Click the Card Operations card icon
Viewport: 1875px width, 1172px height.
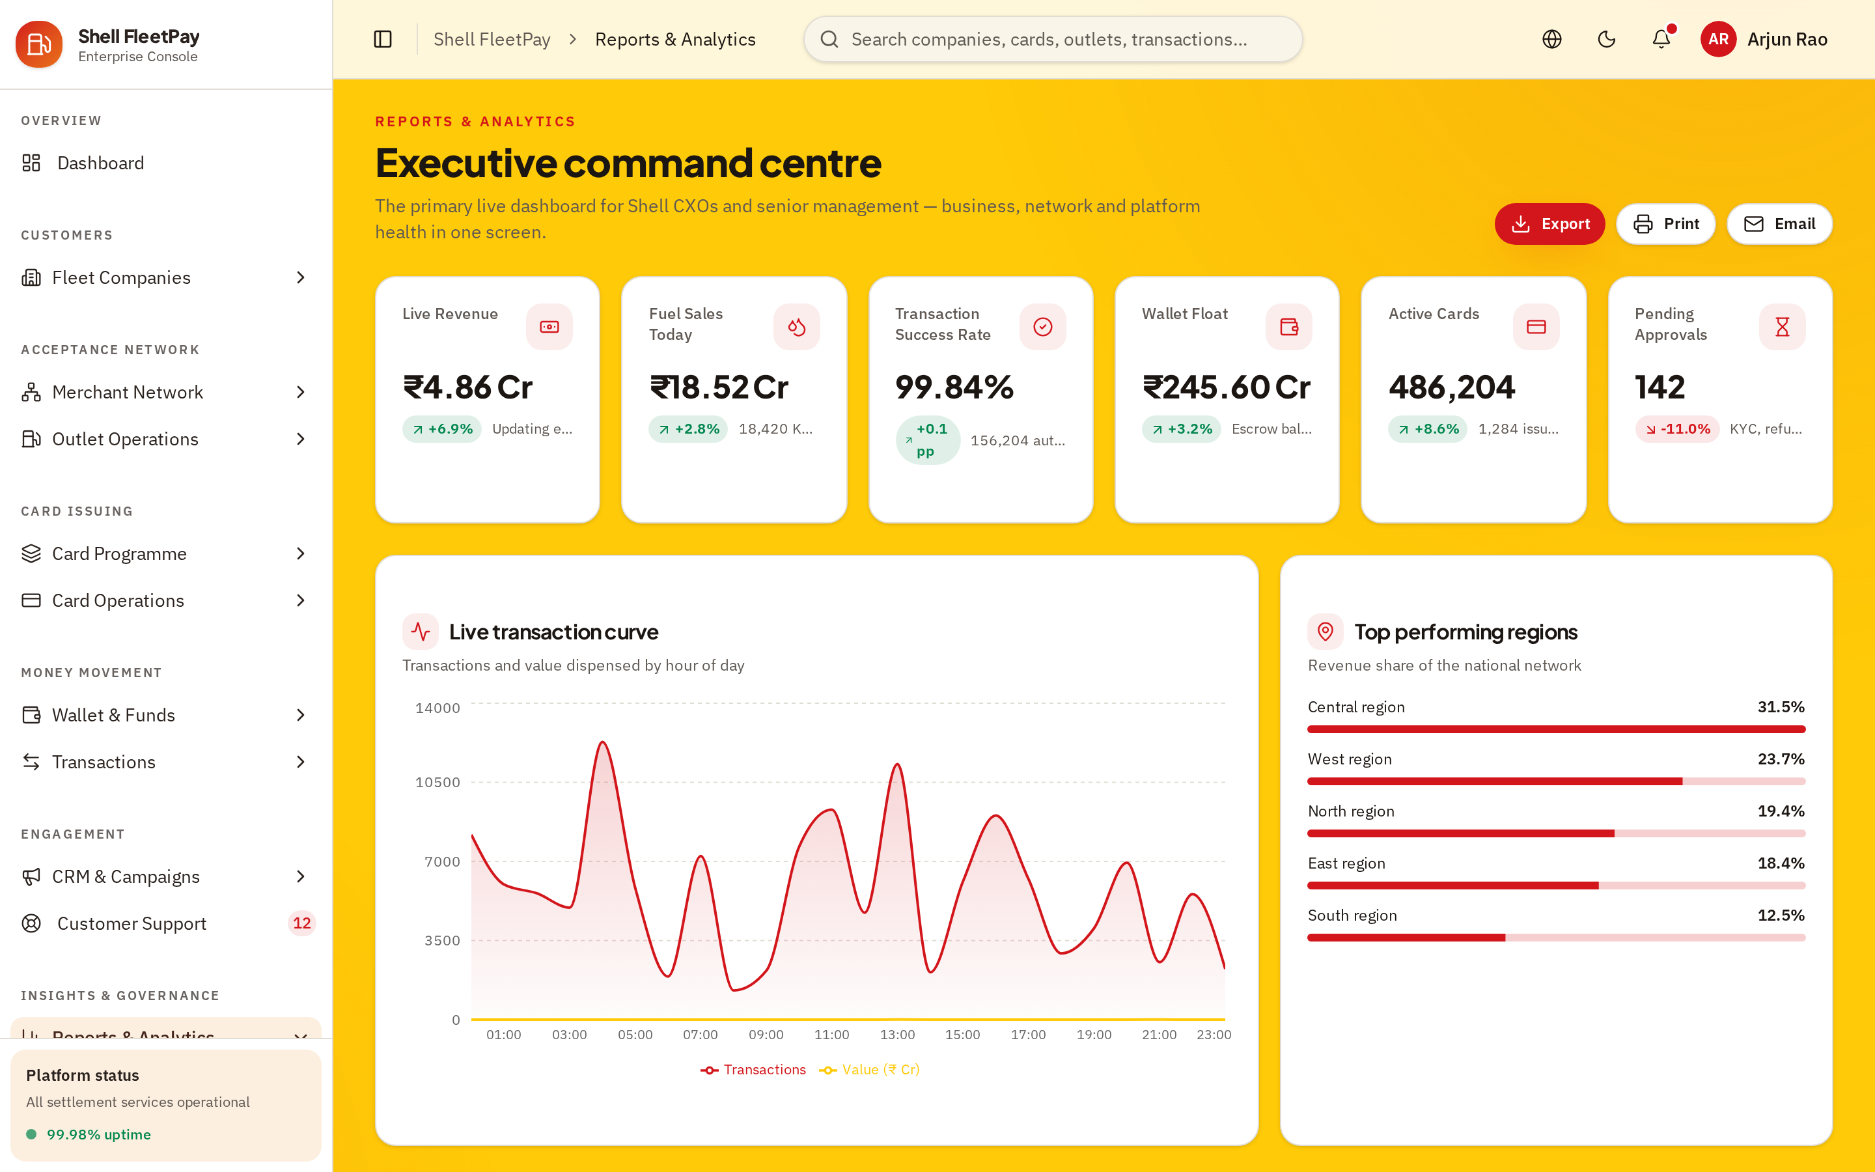31,601
